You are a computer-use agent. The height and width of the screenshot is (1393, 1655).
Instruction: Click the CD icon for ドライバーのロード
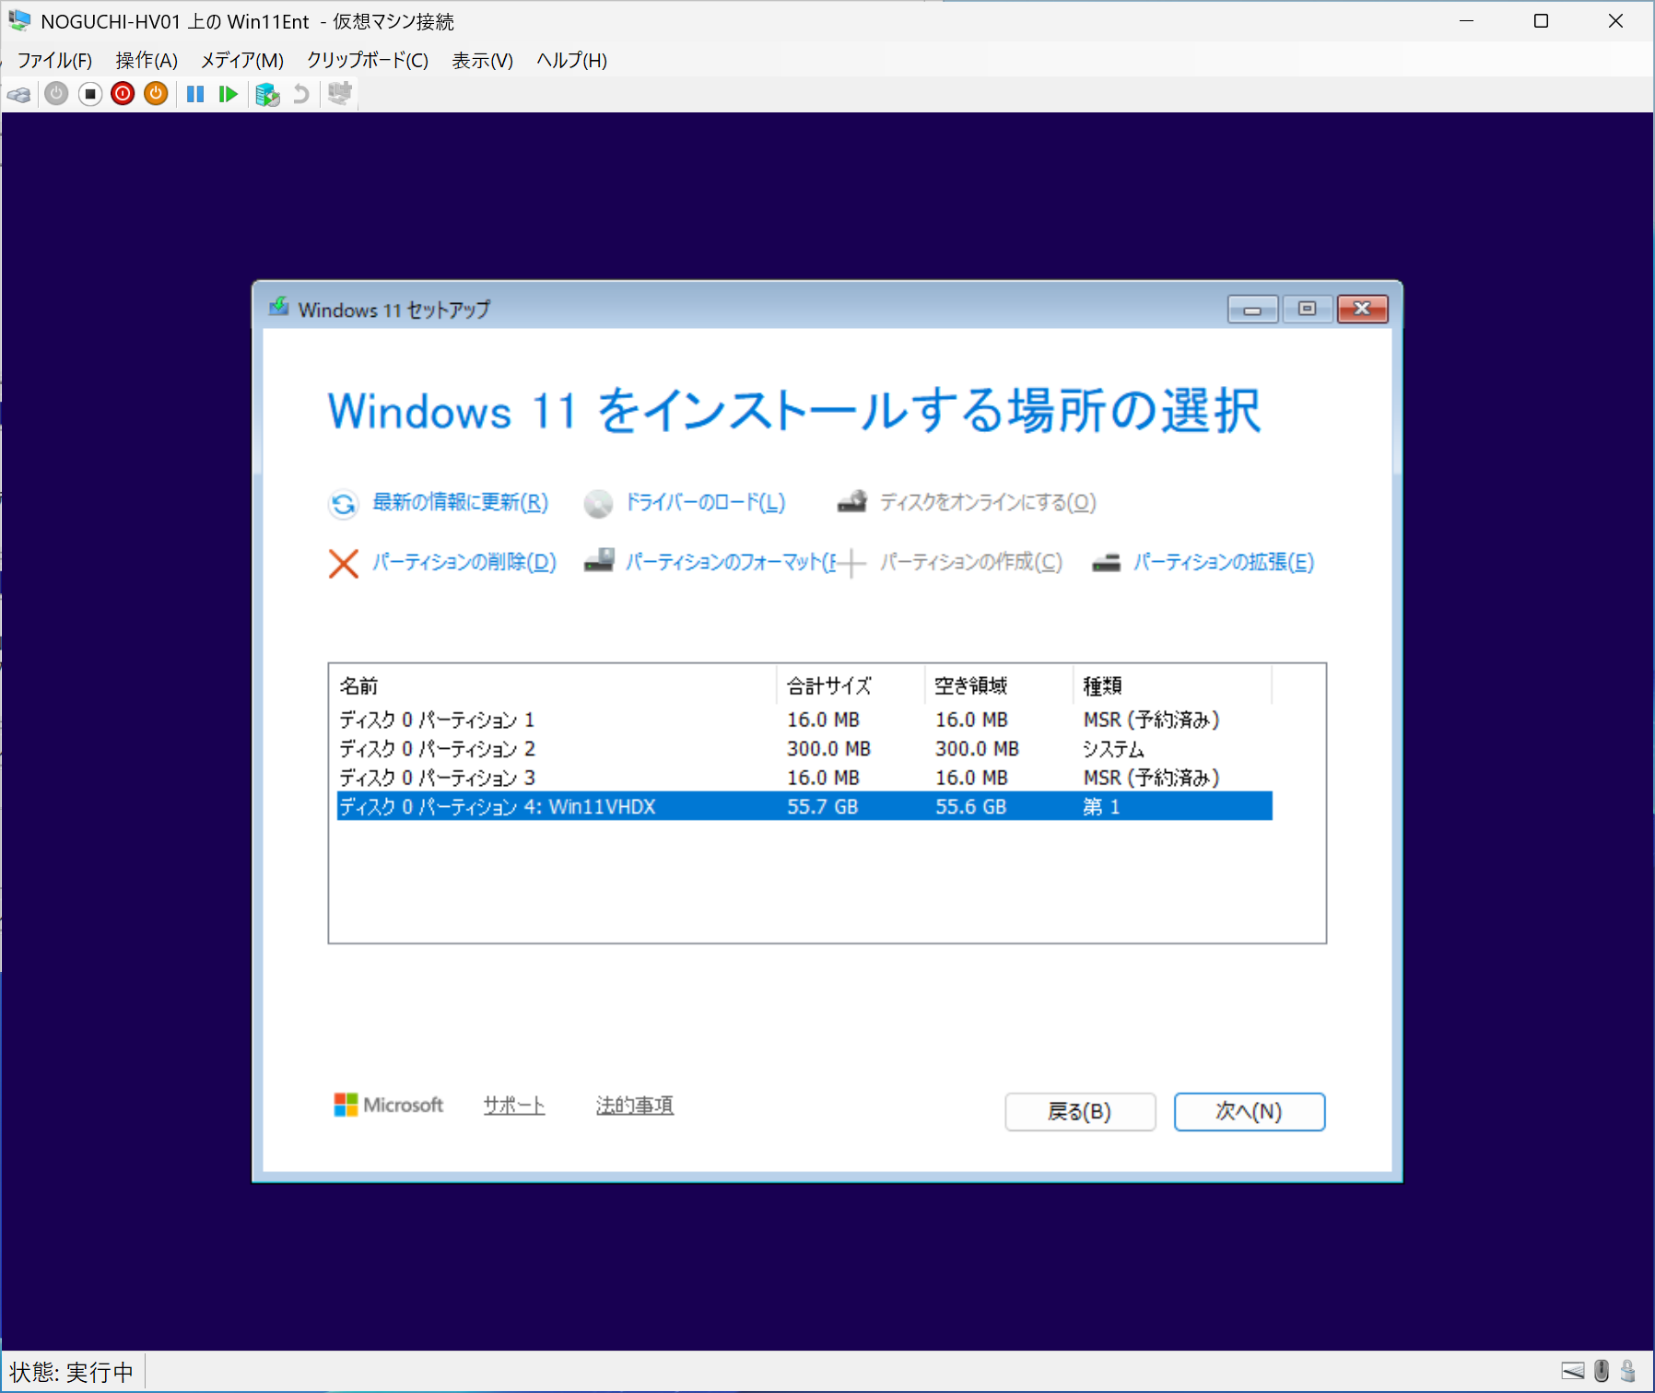[x=598, y=504]
